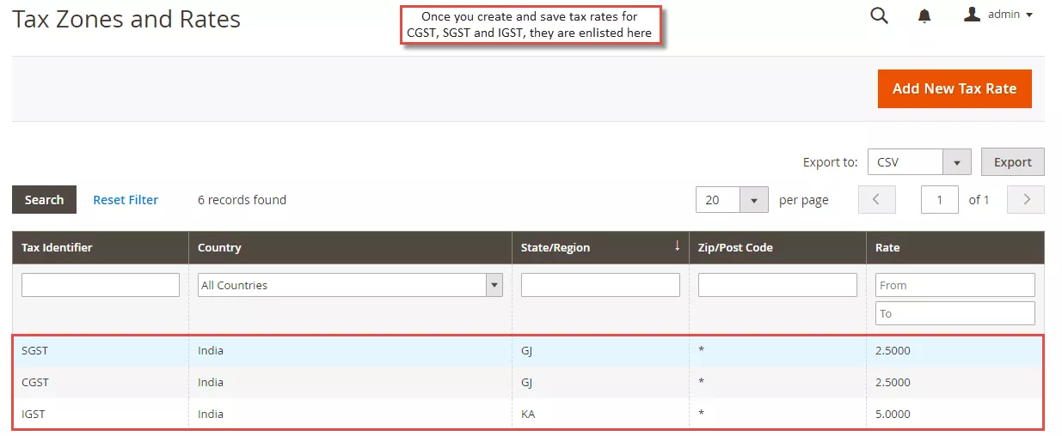Screen dimensions: 1062x436
Task: Click the Zip/Post Code filter field
Action: (x=777, y=285)
